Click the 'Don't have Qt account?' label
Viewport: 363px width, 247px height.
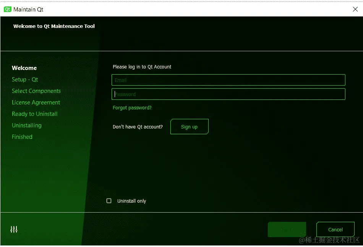(x=138, y=127)
